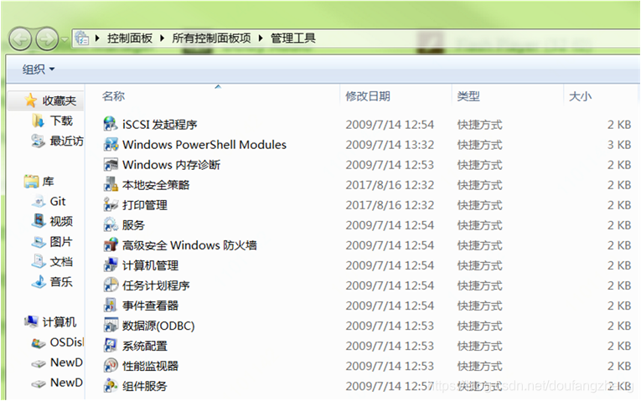Expand the arrow before 控制面板 in address bar
641x401 pixels.
tap(97, 39)
